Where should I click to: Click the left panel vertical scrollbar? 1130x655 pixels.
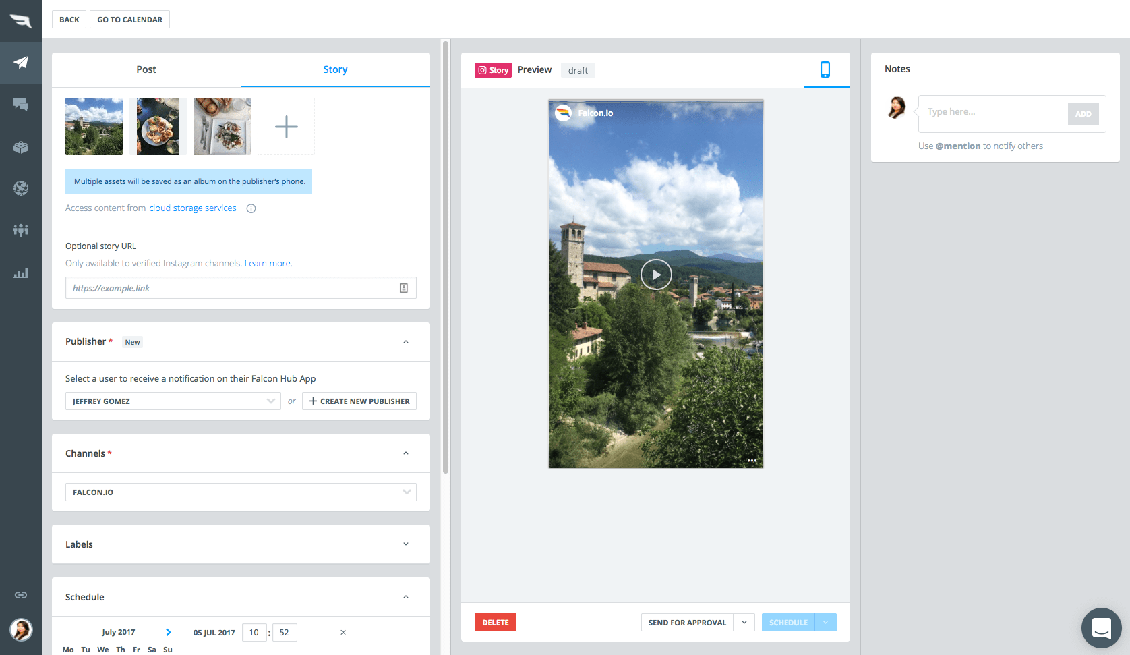pyautogui.click(x=445, y=256)
